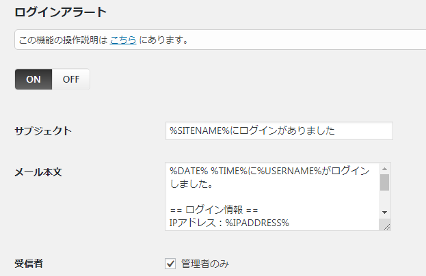
Task: Toggle the 管理者のみ checkbox
Action: click(x=170, y=264)
